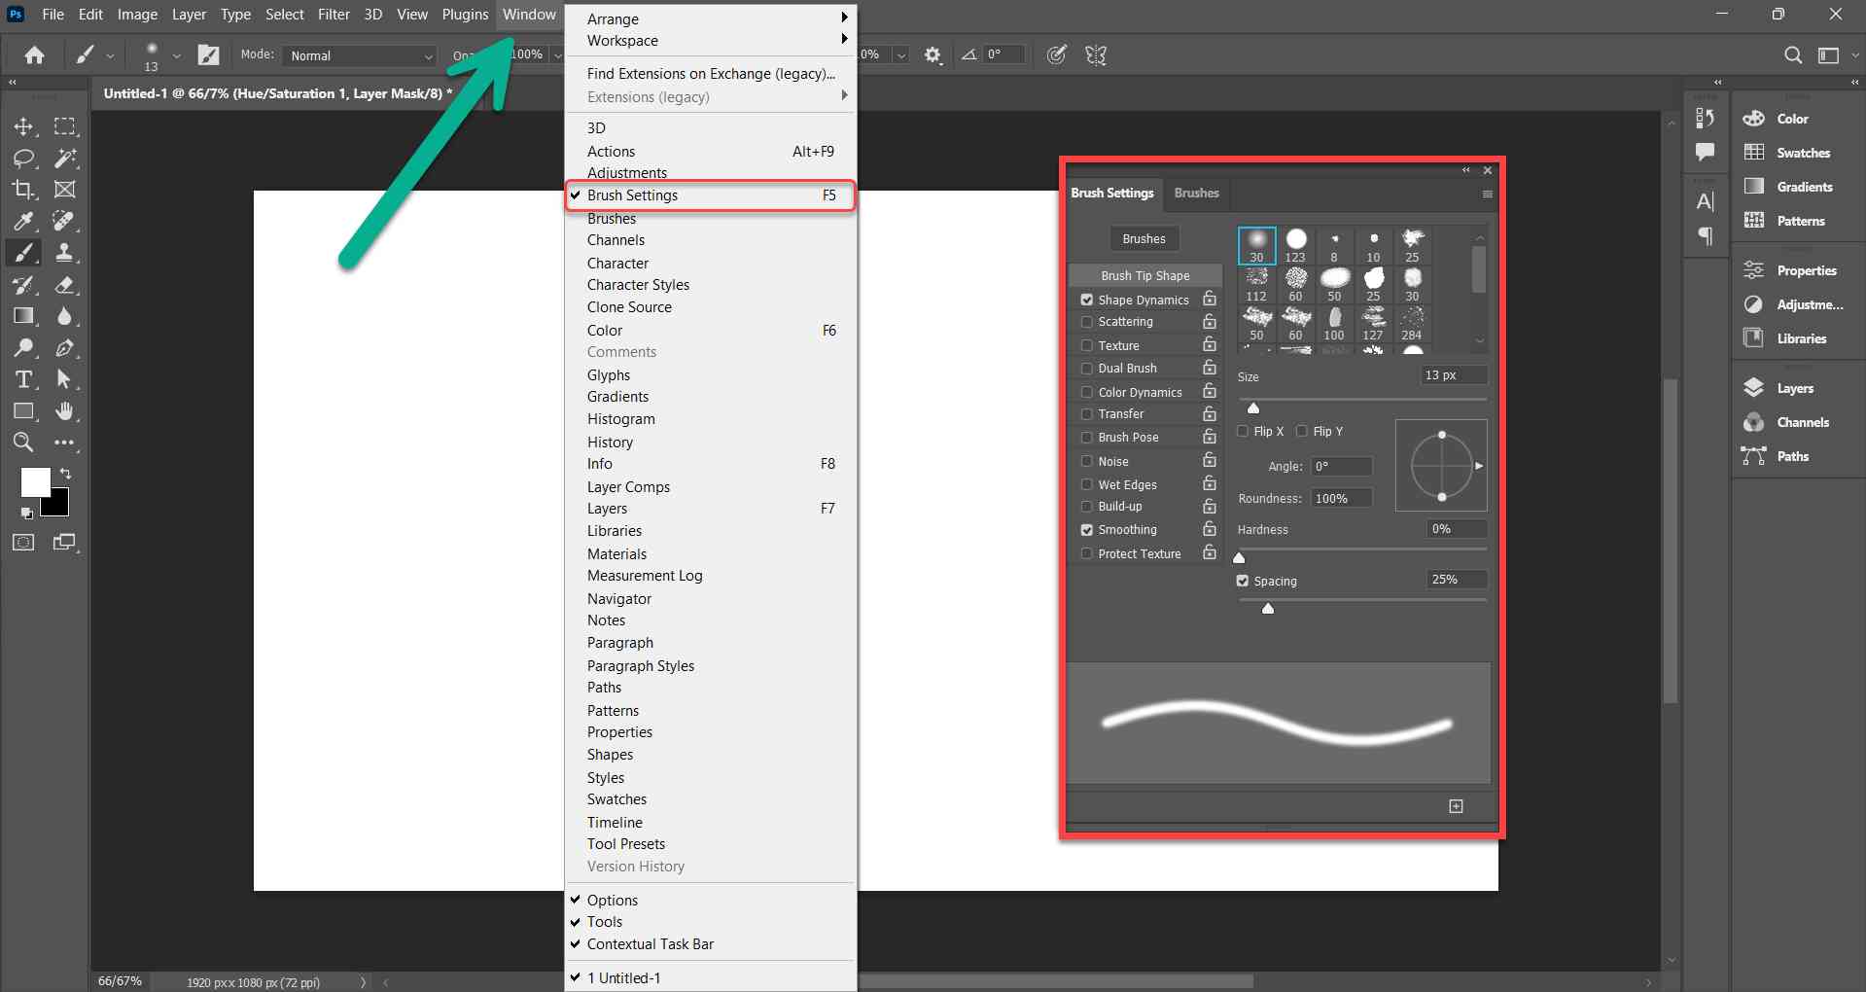Toggle symmetry paint butterfly icon
Image resolution: width=1866 pixels, height=992 pixels.
pyautogui.click(x=1096, y=55)
